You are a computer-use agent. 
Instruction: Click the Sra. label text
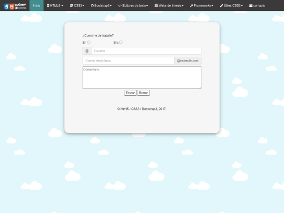click(x=116, y=43)
